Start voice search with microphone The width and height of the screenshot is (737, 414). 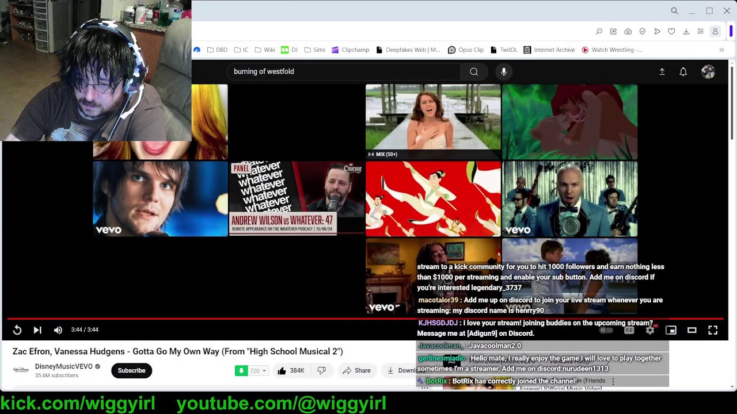click(504, 72)
